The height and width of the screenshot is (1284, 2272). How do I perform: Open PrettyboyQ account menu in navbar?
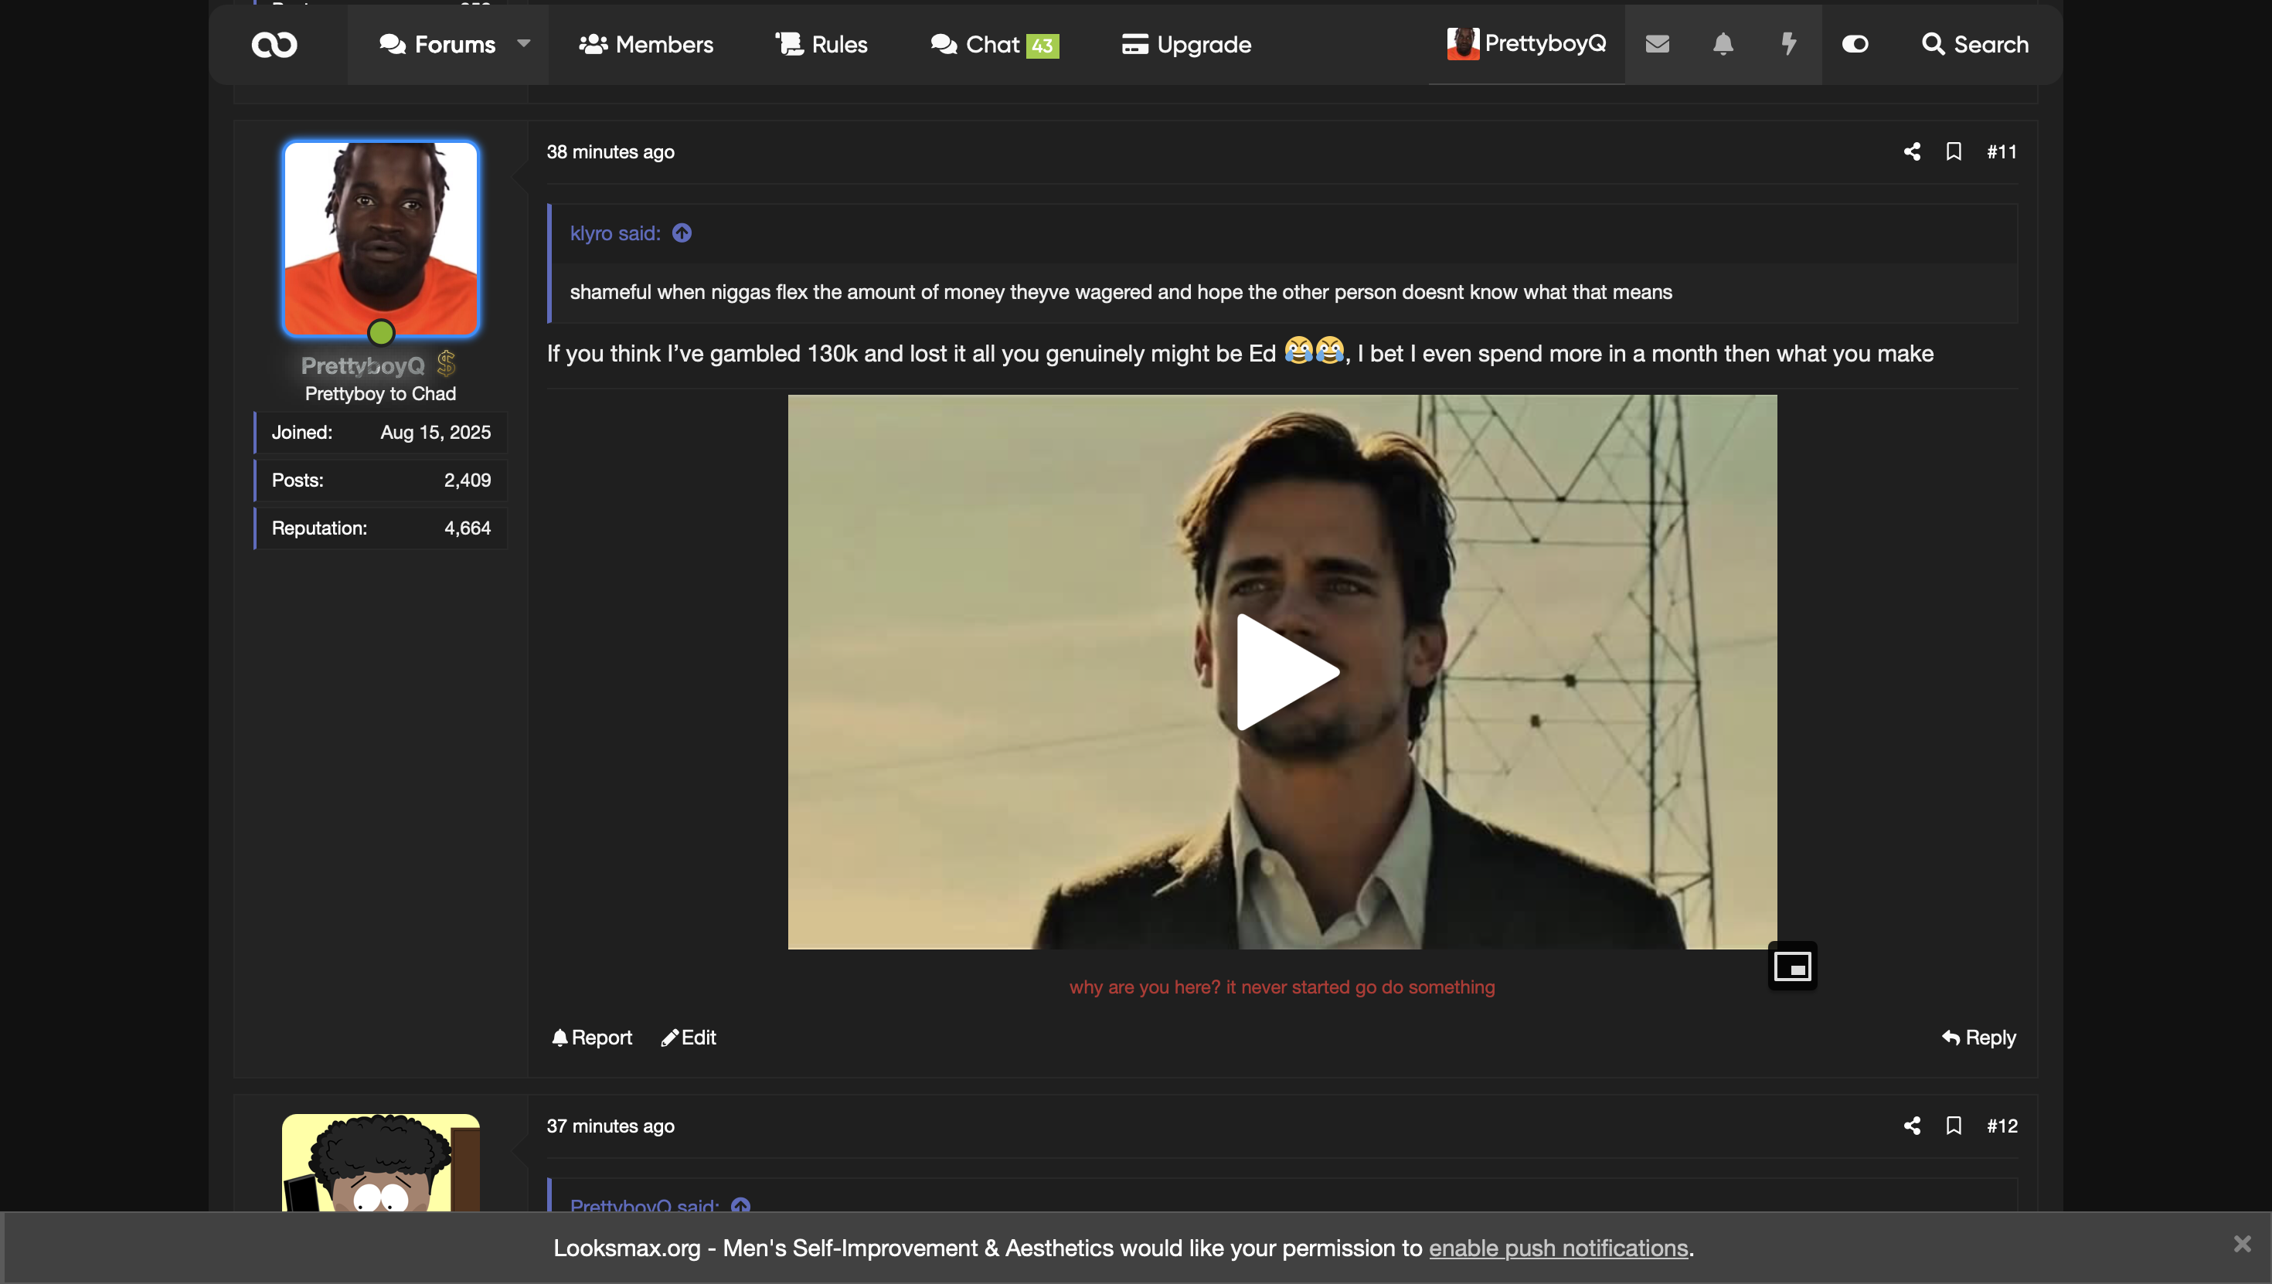(x=1527, y=44)
